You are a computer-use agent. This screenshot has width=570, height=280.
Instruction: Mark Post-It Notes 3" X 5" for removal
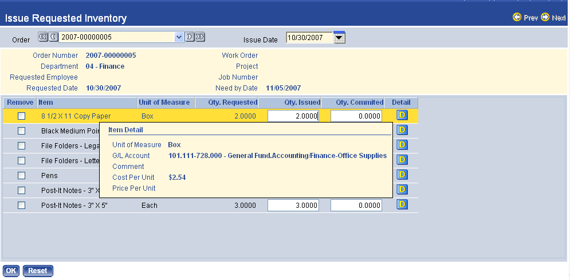click(x=22, y=205)
